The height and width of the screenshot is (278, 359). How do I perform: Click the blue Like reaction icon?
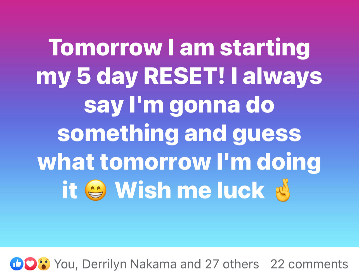[16, 264]
